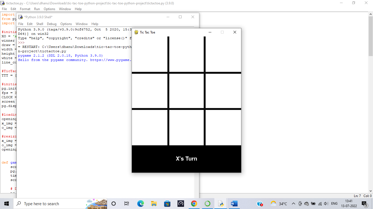The image size is (373, 209).
Task: Restore down the tictactoe.py editor window
Action: pos(354,3)
